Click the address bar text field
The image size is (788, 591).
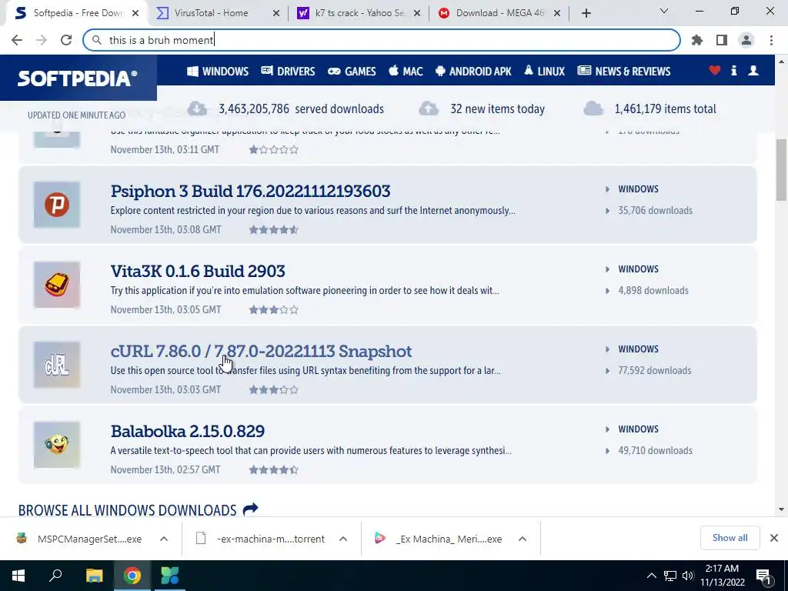[382, 40]
